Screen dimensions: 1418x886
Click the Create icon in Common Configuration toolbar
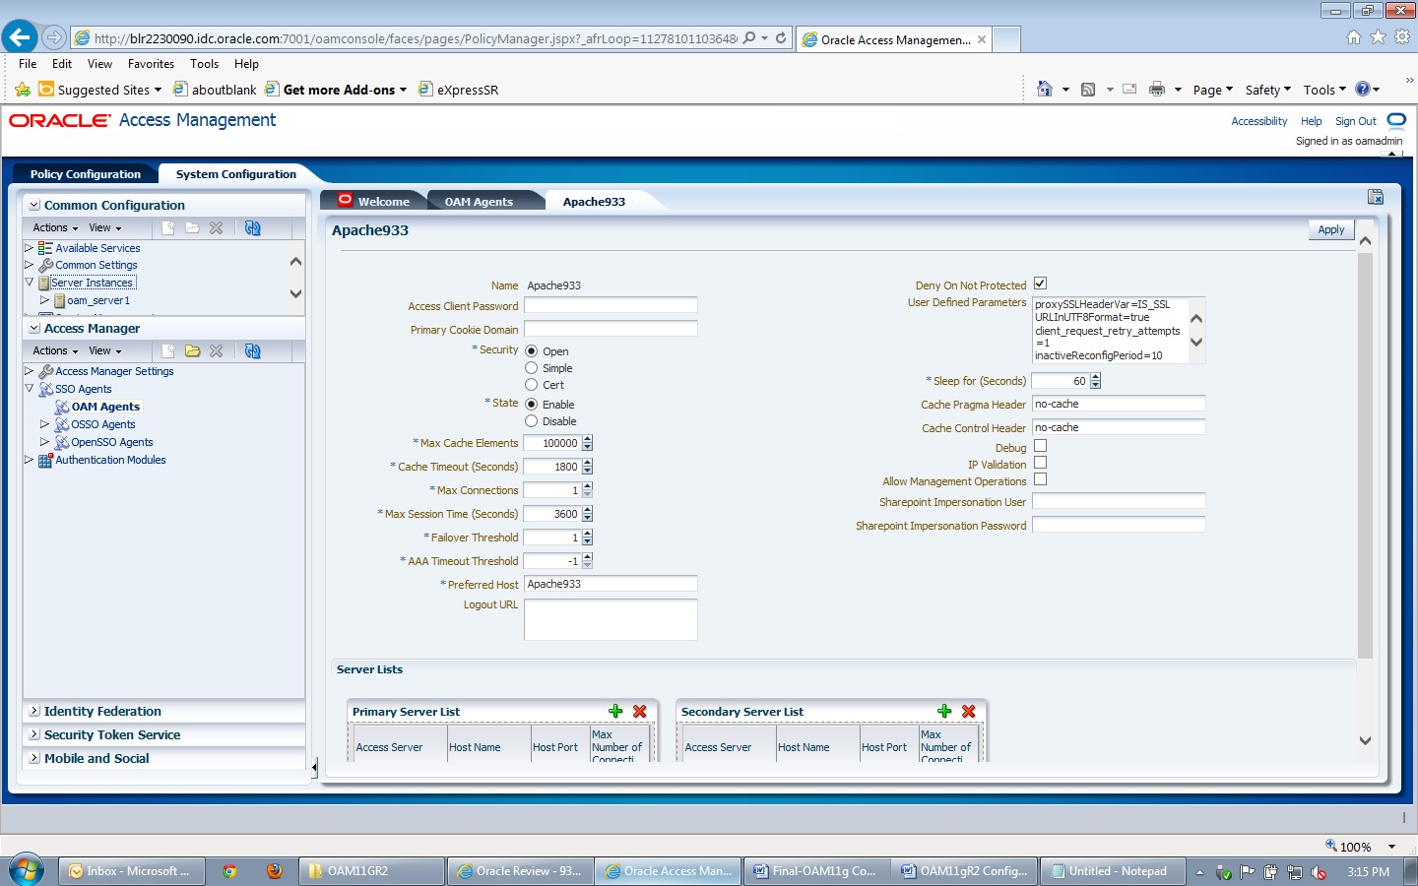point(168,227)
